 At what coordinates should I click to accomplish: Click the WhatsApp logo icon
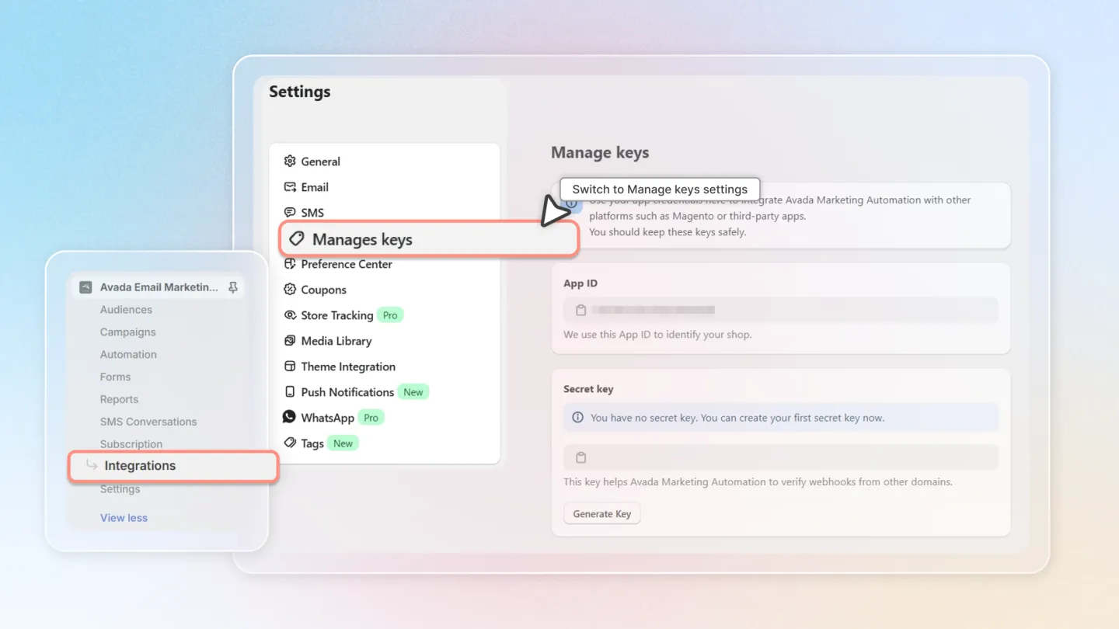[x=289, y=417]
